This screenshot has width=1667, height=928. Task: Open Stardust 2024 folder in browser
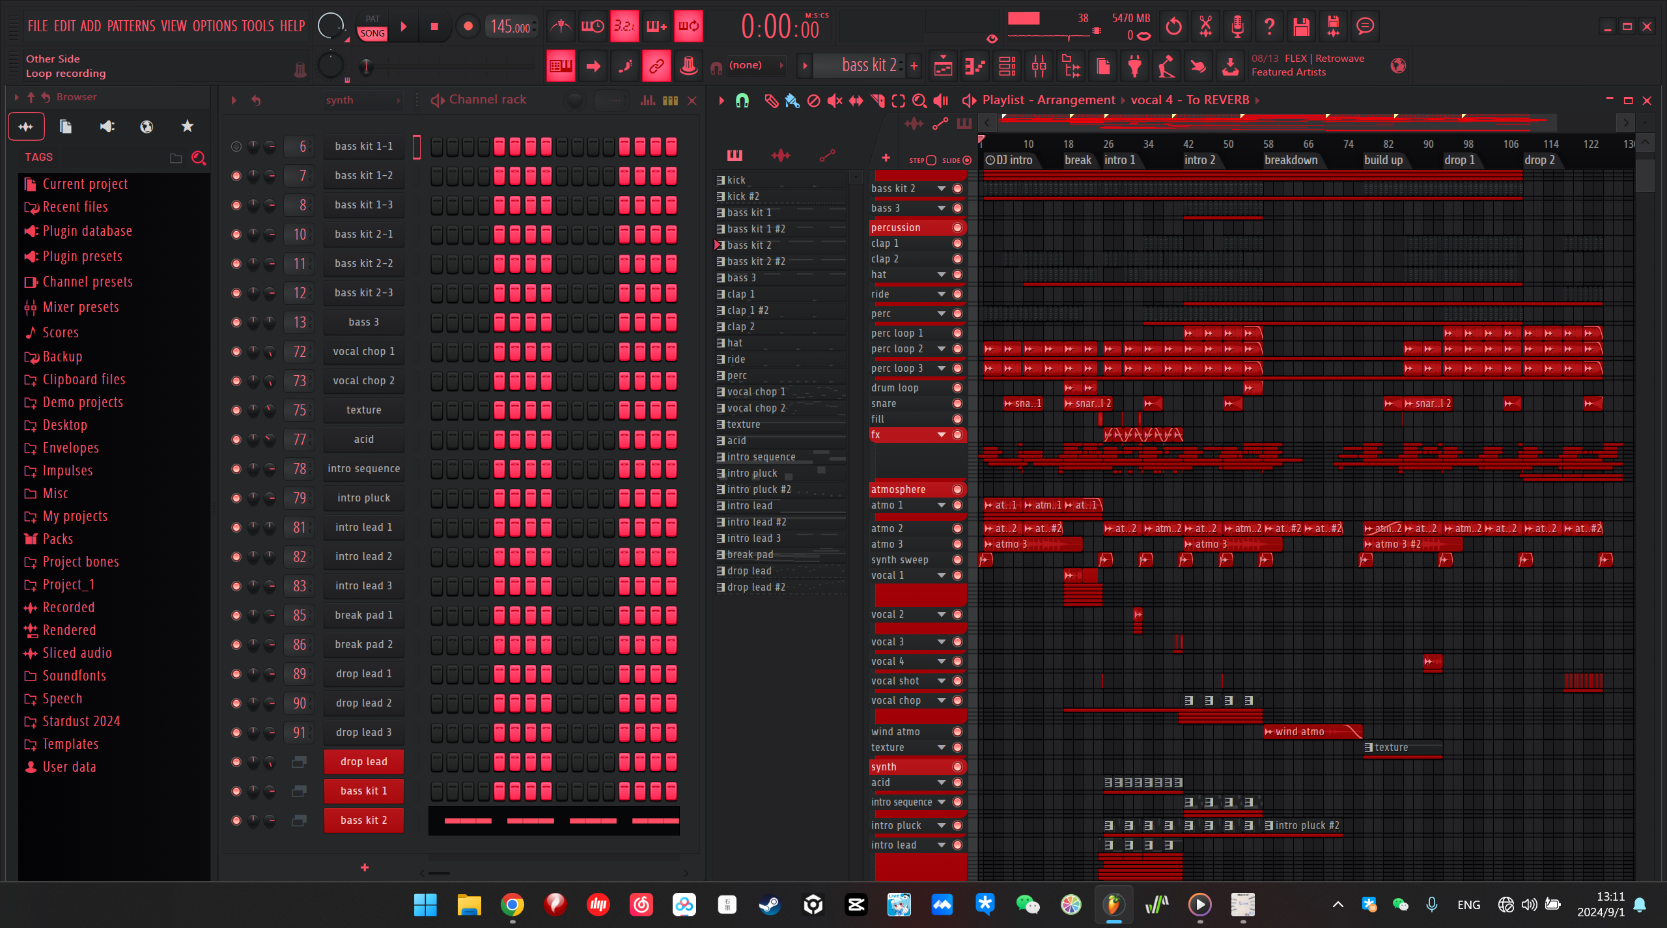tap(81, 721)
